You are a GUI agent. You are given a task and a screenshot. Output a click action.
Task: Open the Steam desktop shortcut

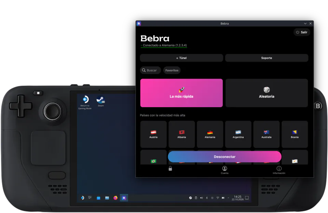[x=100, y=101]
